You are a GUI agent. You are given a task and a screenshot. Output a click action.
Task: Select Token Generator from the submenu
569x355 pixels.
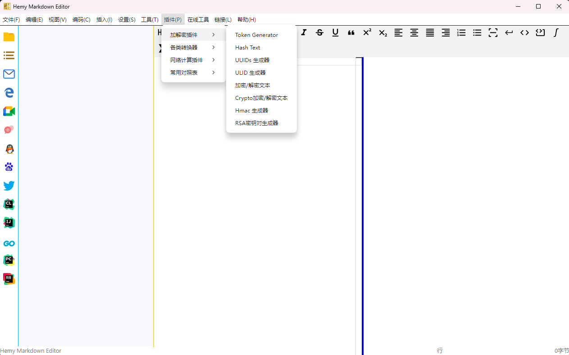[256, 35]
